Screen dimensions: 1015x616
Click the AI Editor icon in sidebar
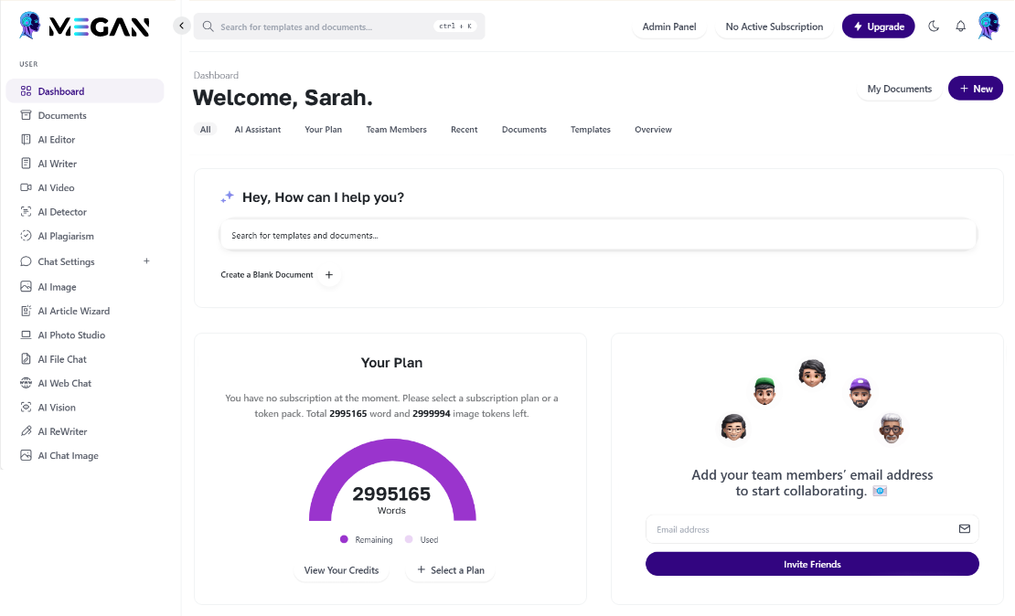26,139
